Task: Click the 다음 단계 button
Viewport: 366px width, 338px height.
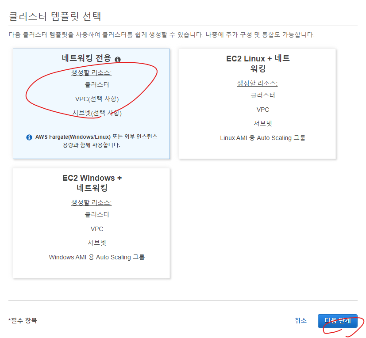Action: tap(338, 321)
